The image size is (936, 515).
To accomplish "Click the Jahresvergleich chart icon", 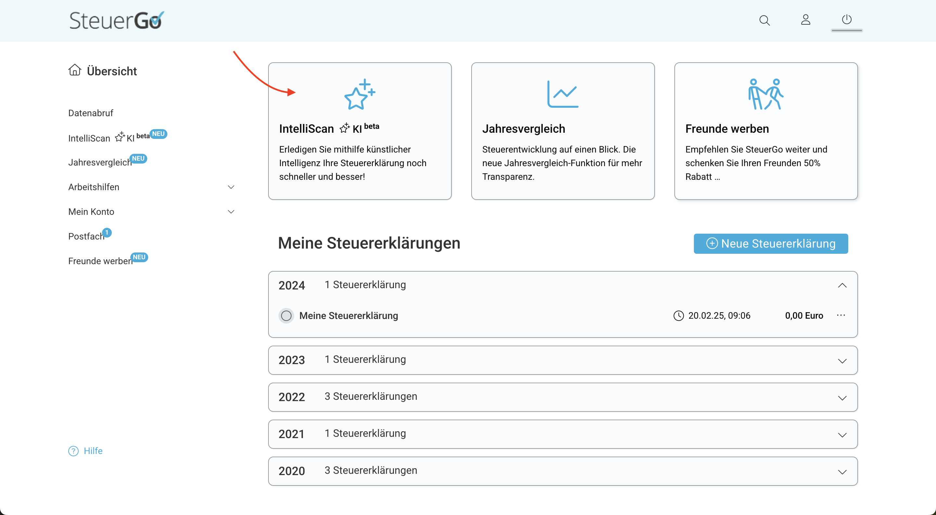I will pos(563,94).
